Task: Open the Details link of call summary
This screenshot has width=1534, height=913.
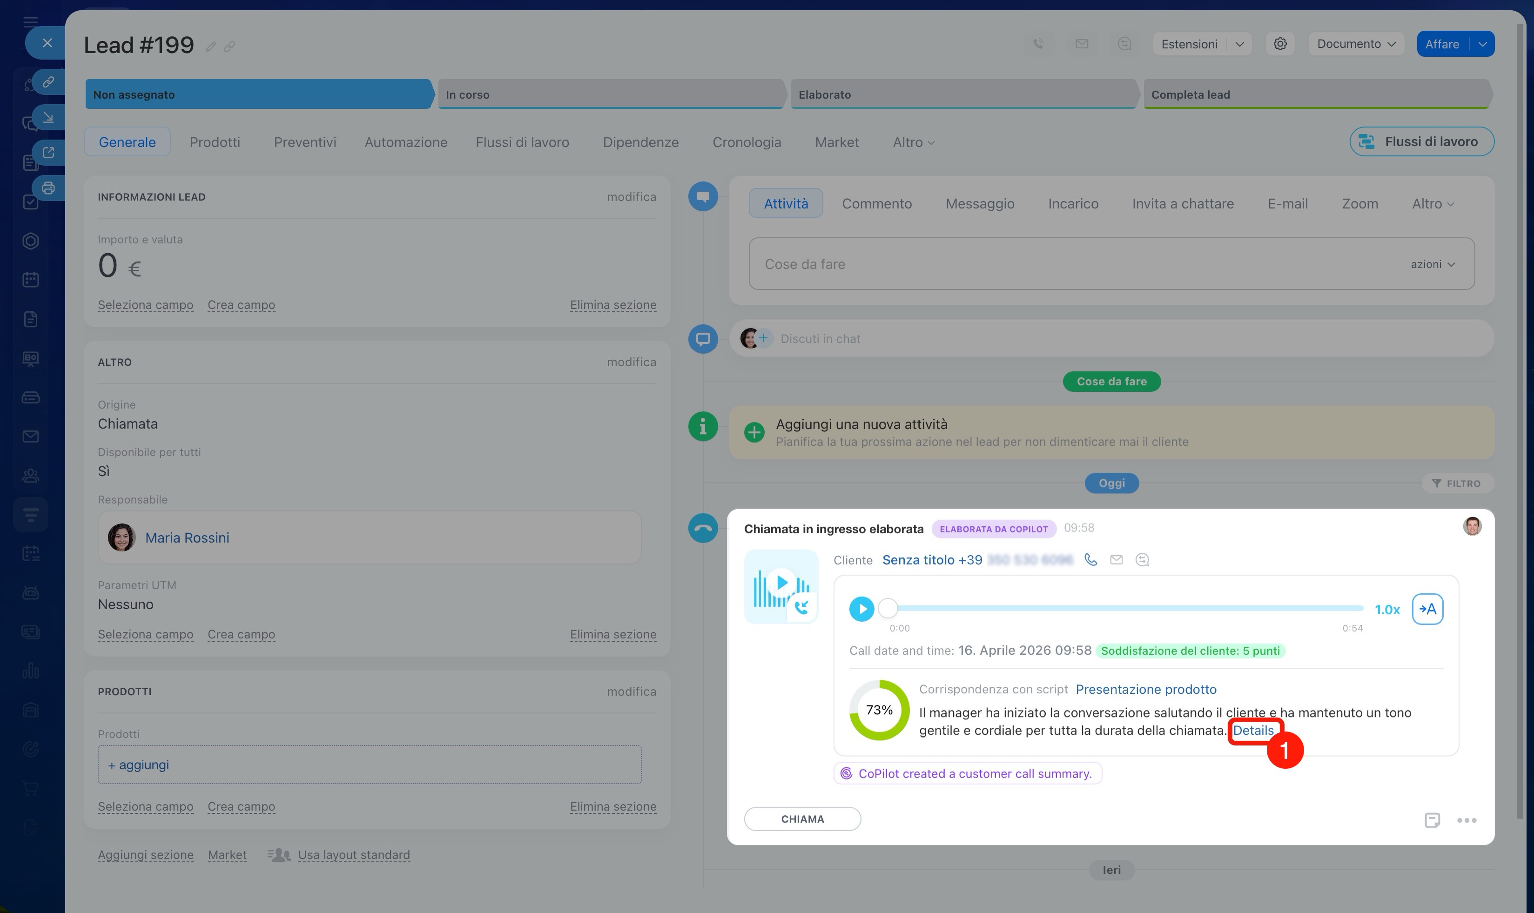Action: 1253,730
